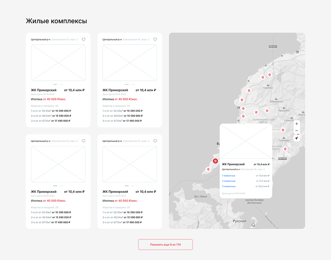Click the map geolocation arrow button
Image resolution: width=331 pixels, height=260 pixels.
(x=297, y=138)
